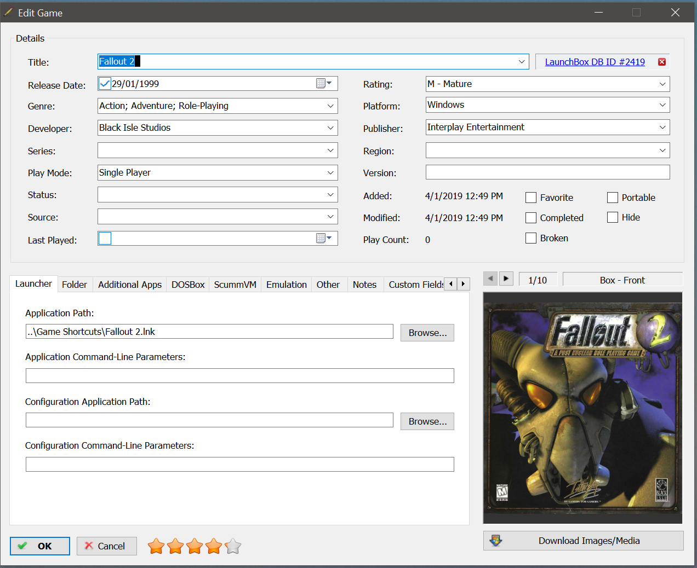
Task: Minimize the Edit Game window
Action: point(598,12)
